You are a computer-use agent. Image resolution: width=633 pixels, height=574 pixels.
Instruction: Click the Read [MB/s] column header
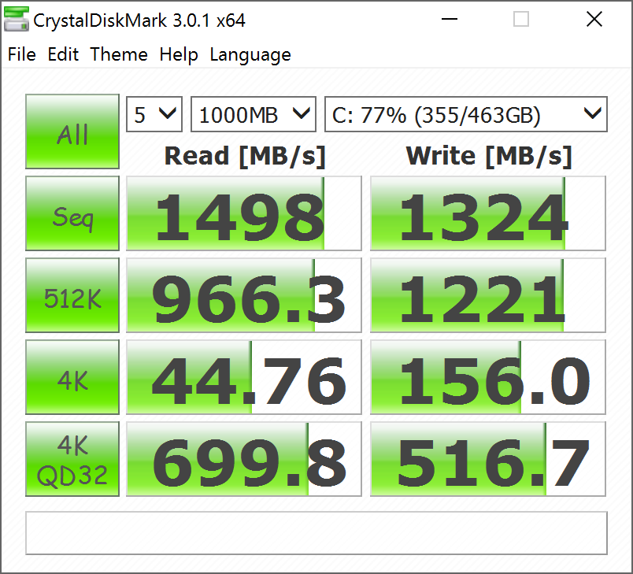(245, 156)
